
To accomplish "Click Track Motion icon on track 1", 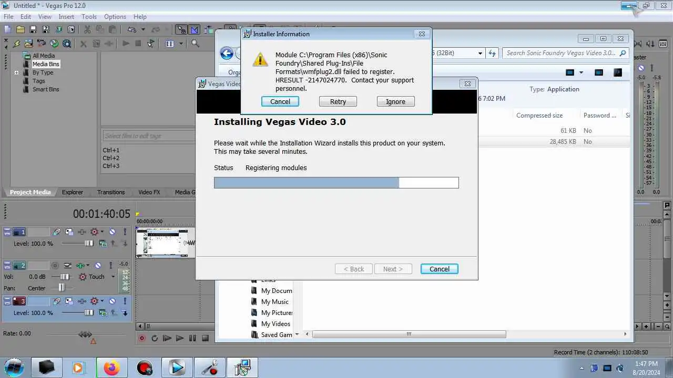I will click(69, 232).
